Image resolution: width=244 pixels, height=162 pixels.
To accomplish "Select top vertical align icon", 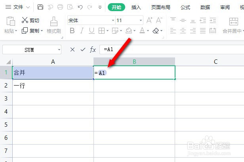I will click(173, 20).
